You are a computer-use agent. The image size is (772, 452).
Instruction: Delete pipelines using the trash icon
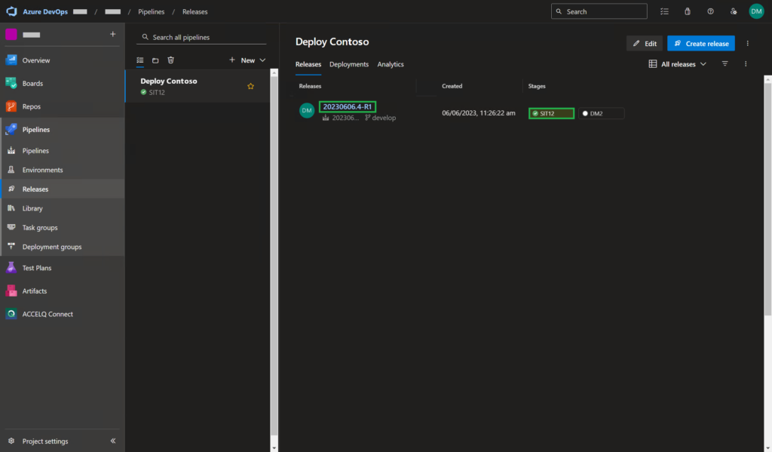[170, 60]
